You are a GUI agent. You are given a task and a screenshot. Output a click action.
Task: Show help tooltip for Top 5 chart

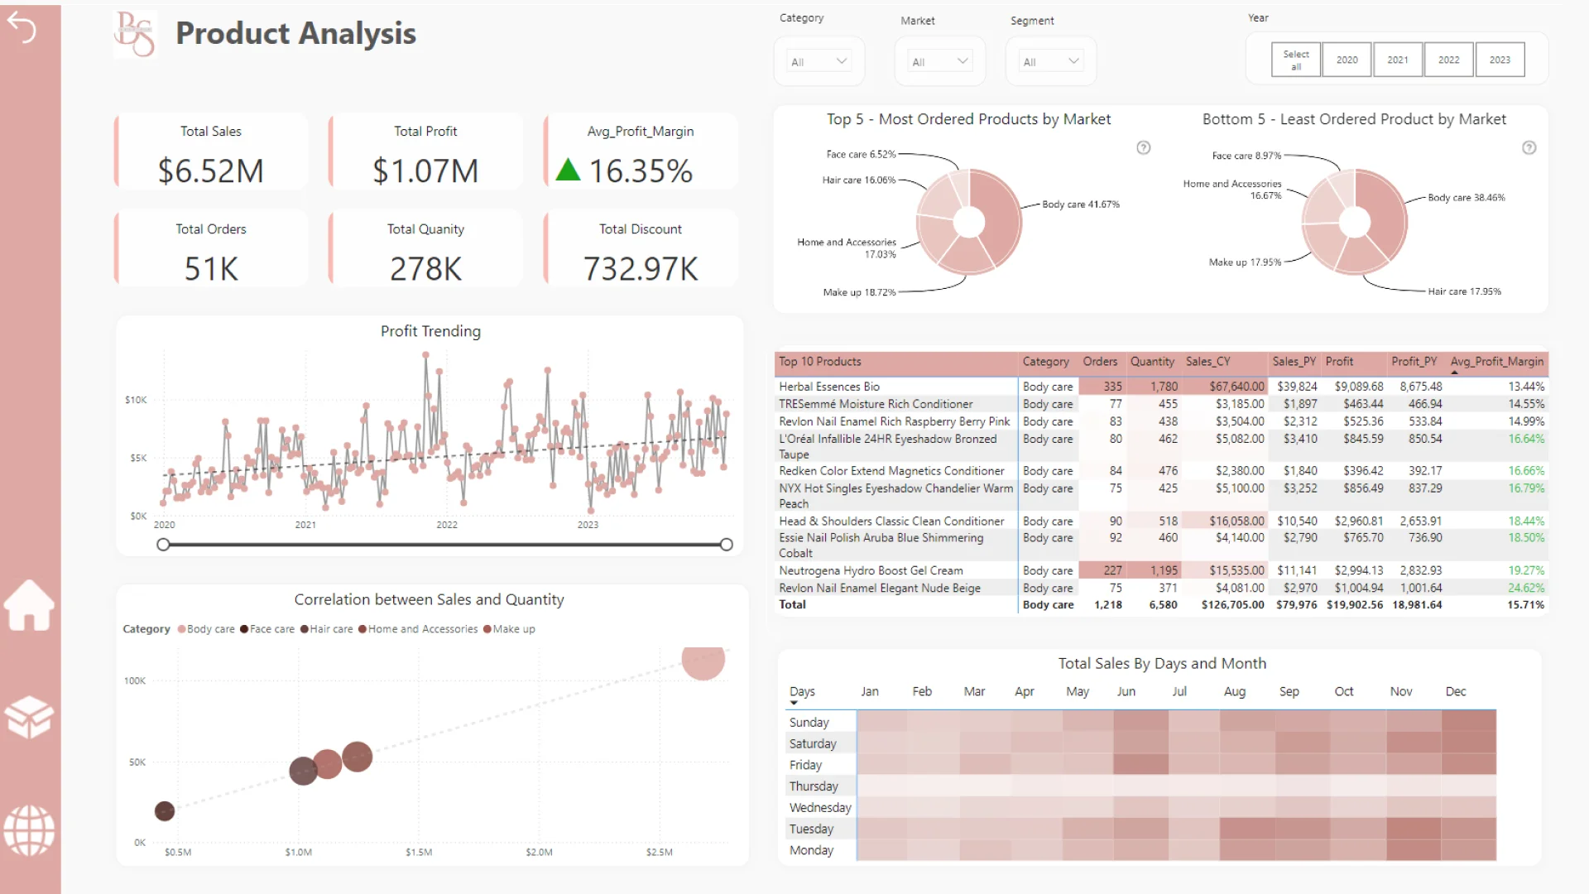[1144, 147]
